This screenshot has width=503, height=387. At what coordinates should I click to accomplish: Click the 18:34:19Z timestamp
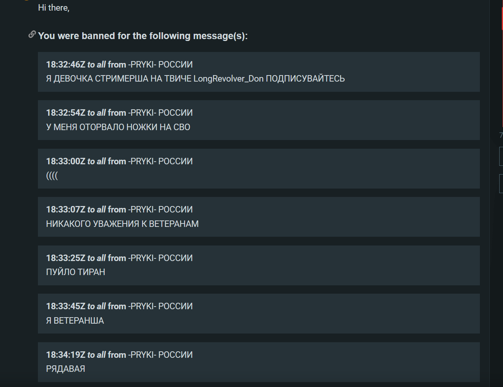pos(66,355)
